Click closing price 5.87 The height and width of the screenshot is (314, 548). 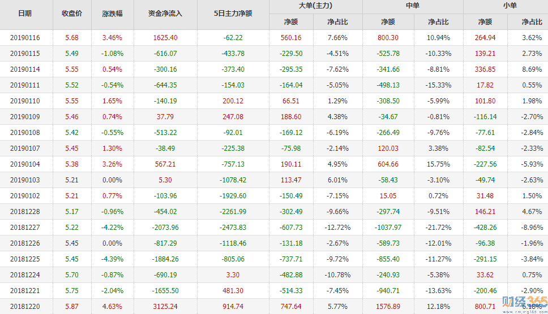72,307
